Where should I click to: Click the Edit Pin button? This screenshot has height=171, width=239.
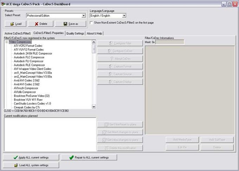point(182,147)
